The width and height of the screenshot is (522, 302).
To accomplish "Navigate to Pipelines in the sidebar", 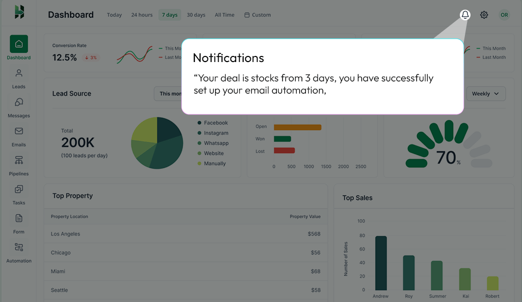I will tap(19, 165).
